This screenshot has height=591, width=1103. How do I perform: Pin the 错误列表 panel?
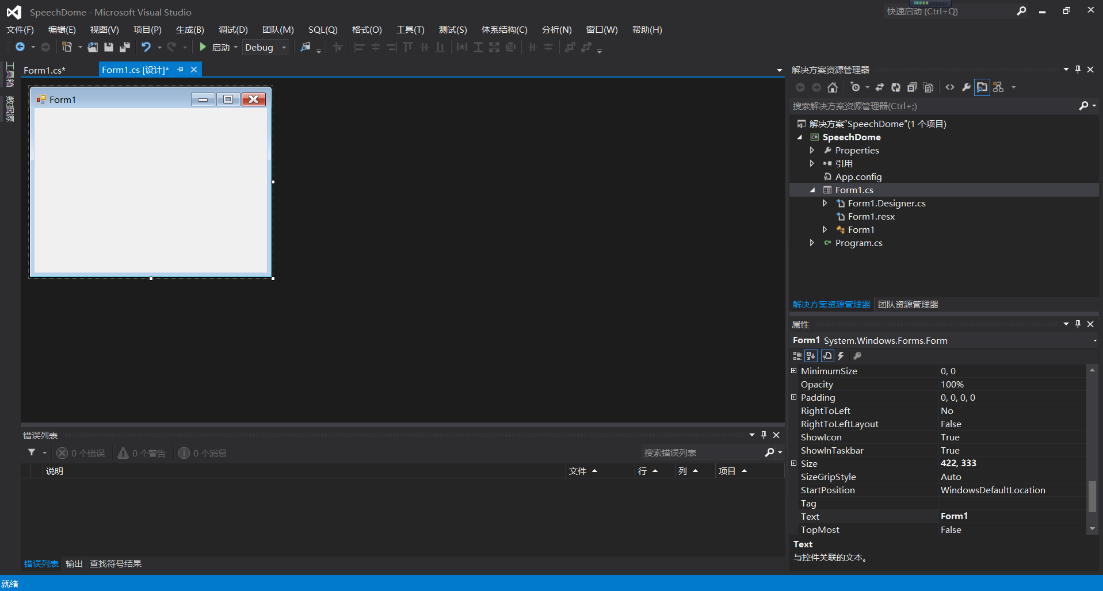pos(764,435)
